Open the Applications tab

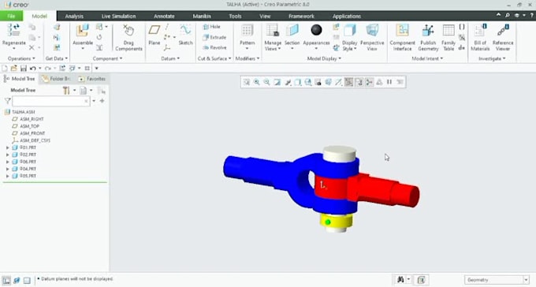click(x=347, y=16)
